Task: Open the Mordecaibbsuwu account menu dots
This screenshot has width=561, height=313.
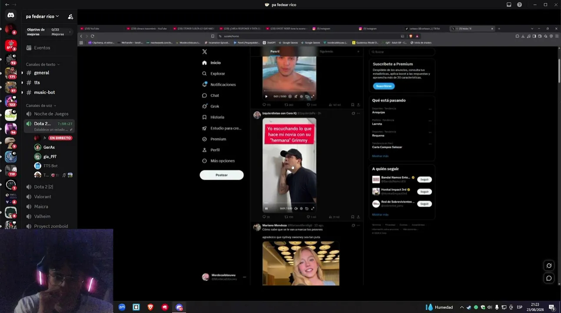Action: tap(245, 277)
